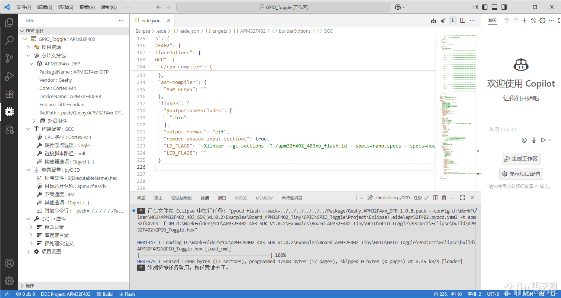Show Copilot chat history

[533, 20]
